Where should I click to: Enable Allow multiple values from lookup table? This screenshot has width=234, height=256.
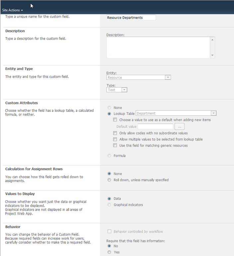click(115, 139)
